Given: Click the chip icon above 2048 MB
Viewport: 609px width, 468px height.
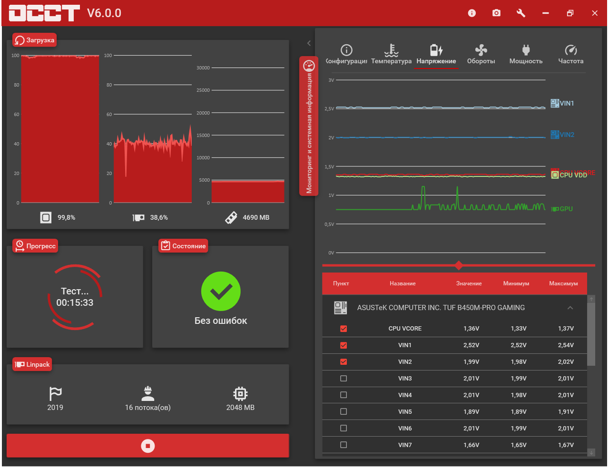Looking at the screenshot, I should 240,394.
